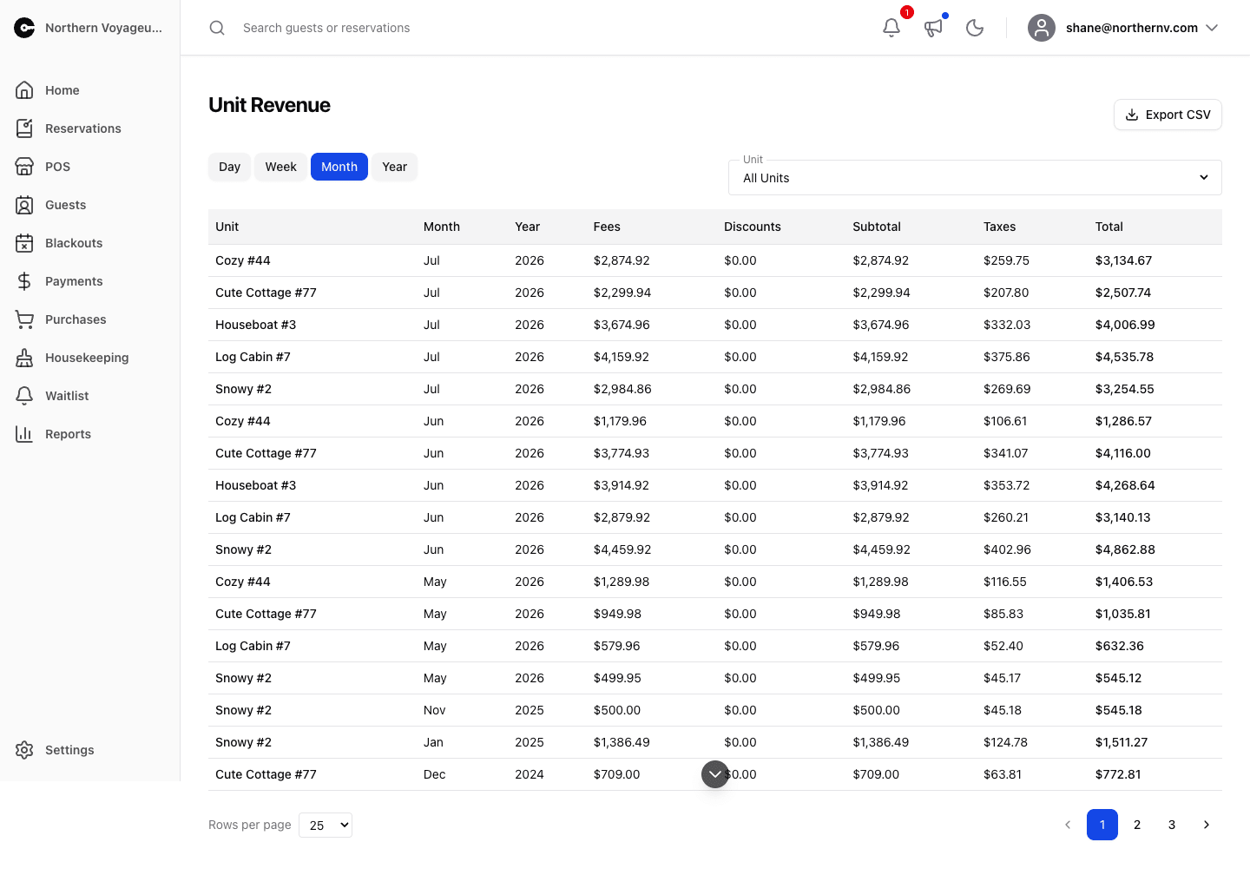The height and width of the screenshot is (875, 1250).
Task: Select the Houseboat #3 Jul row name
Action: [256, 325]
